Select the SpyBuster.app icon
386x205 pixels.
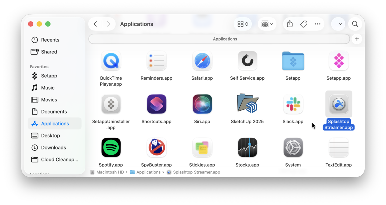pyautogui.click(x=156, y=148)
